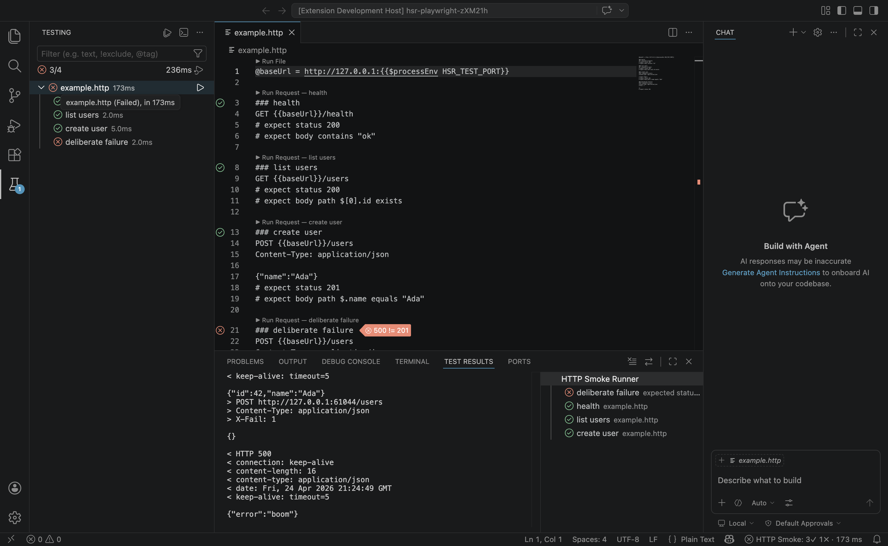Maximize the bottom panel size
The height and width of the screenshot is (546, 888).
pyautogui.click(x=673, y=361)
